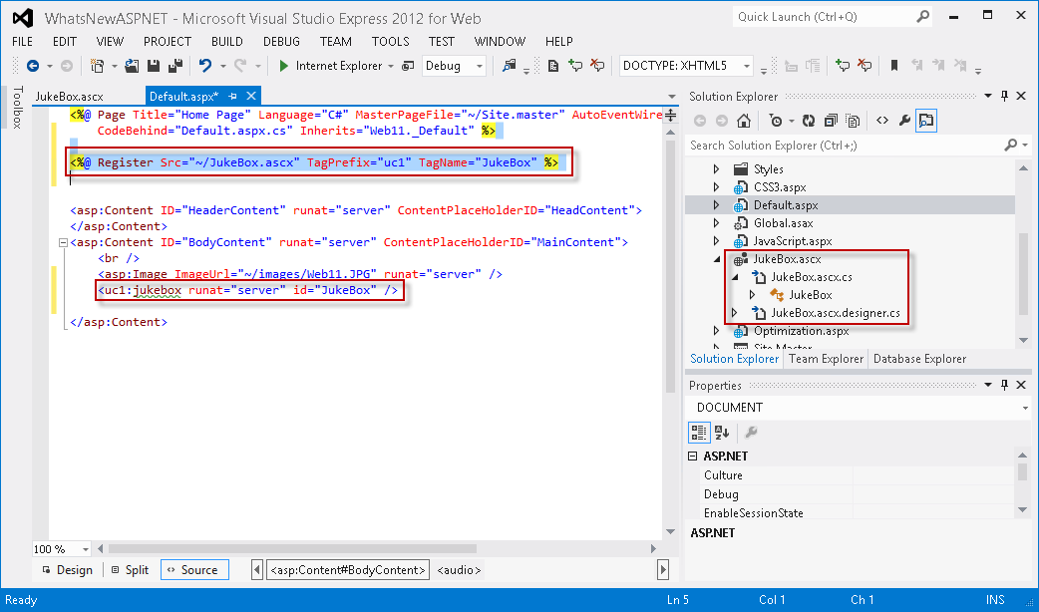
Task: Click the Undo icon on the toolbar
Action: 205,64
